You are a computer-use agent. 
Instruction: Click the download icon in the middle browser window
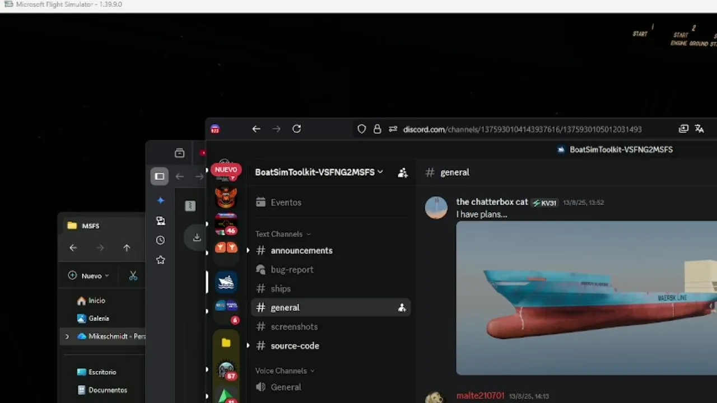(197, 238)
